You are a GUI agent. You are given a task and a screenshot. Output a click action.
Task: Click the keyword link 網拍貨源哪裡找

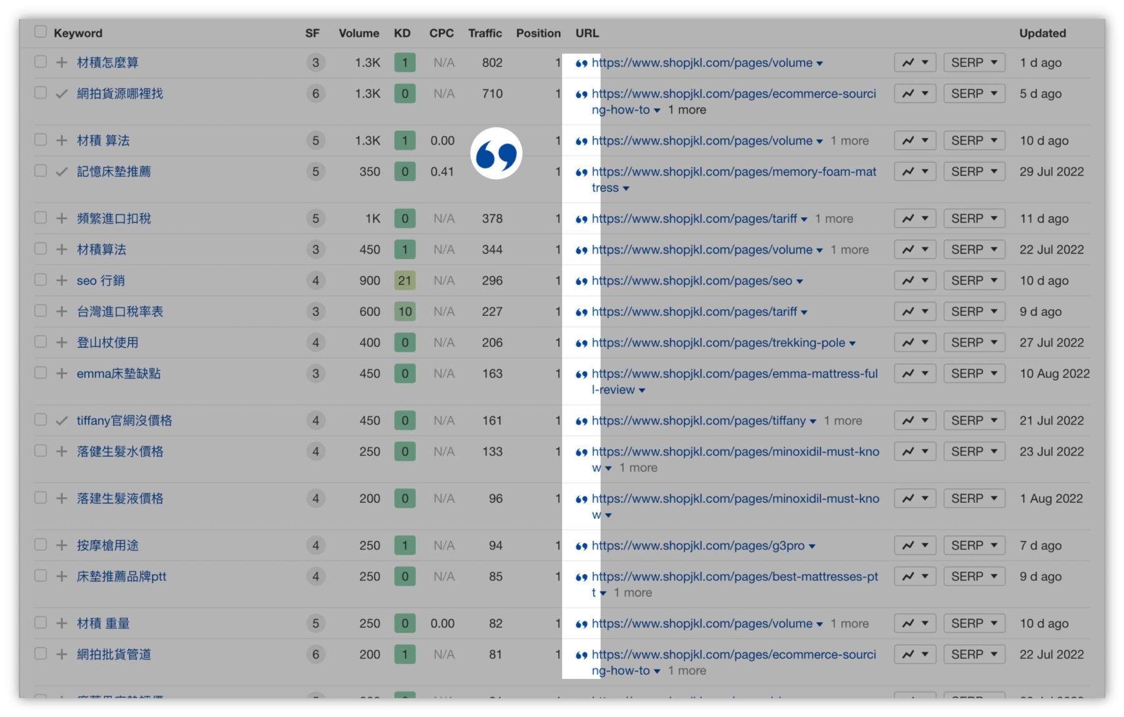tap(120, 94)
